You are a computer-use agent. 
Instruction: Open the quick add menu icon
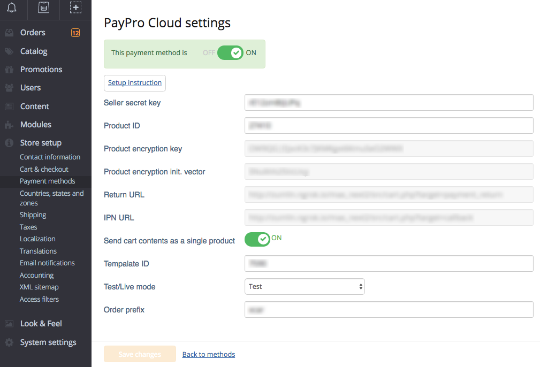tap(75, 8)
